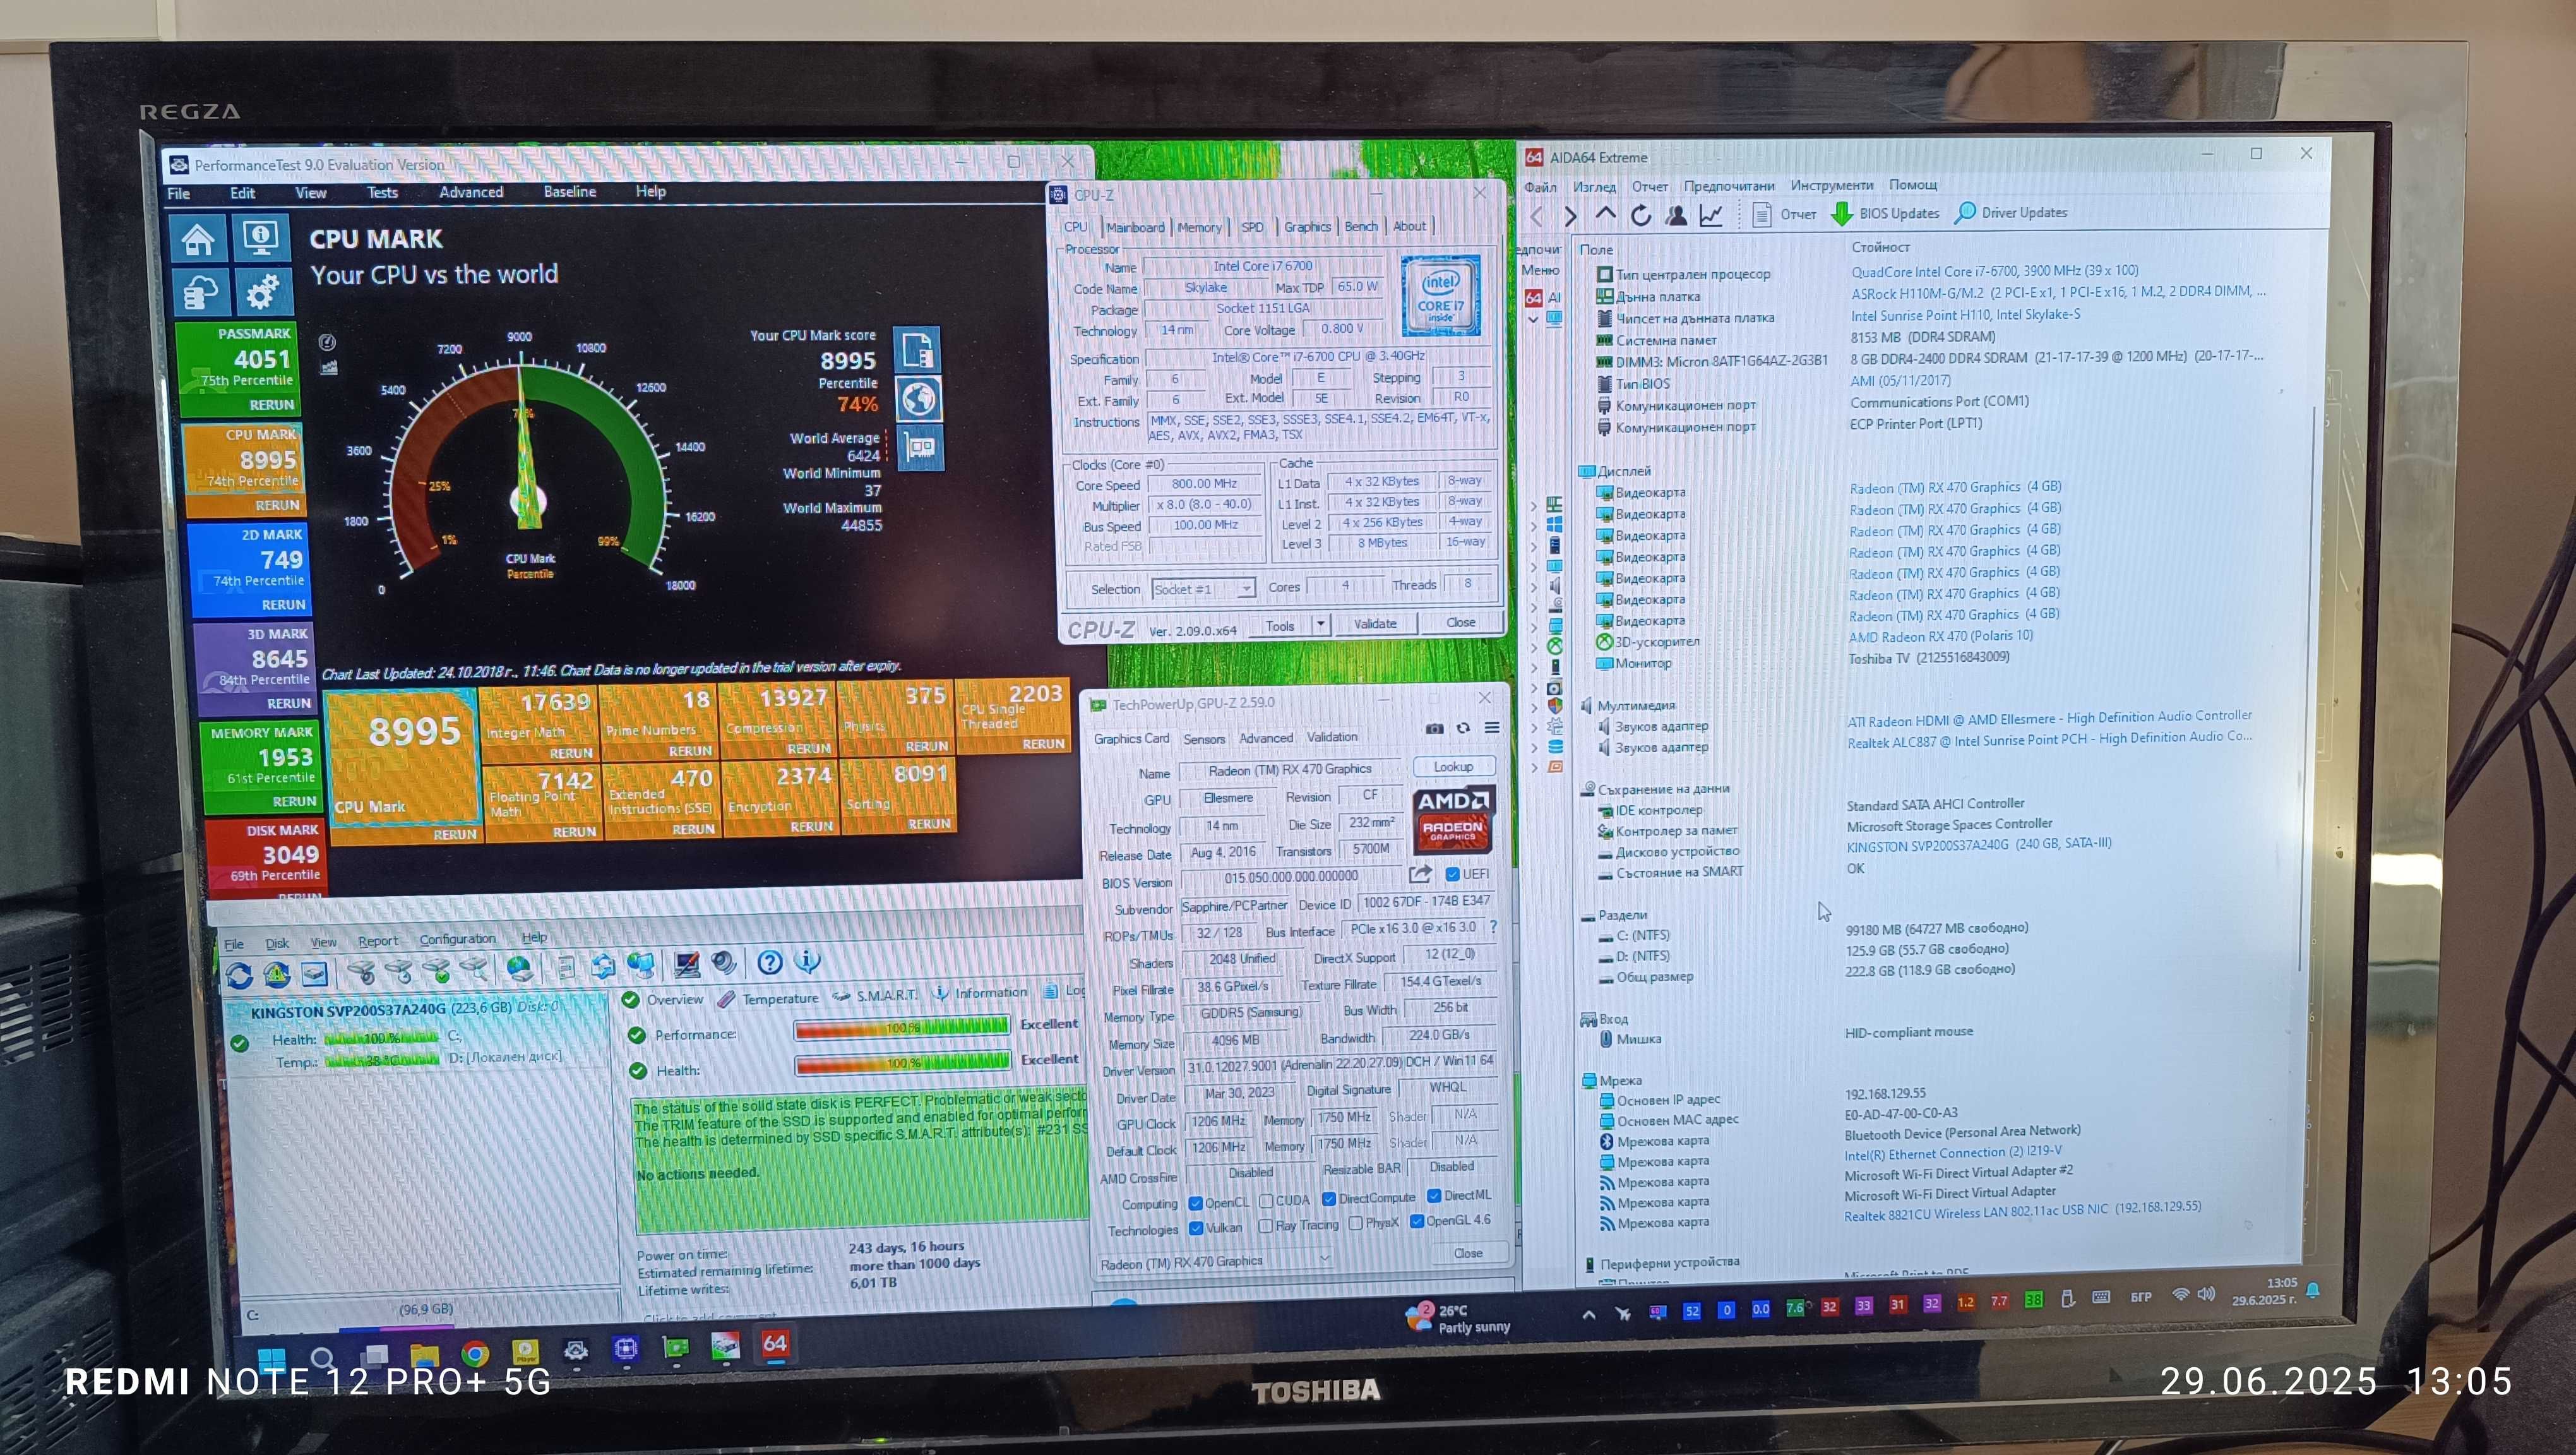Screen dimensions: 2576x1455
Task: Open the Инструменти menu in AIDA64
Action: (1831, 186)
